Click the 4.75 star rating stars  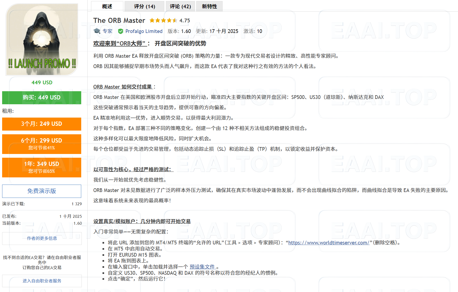point(163,20)
